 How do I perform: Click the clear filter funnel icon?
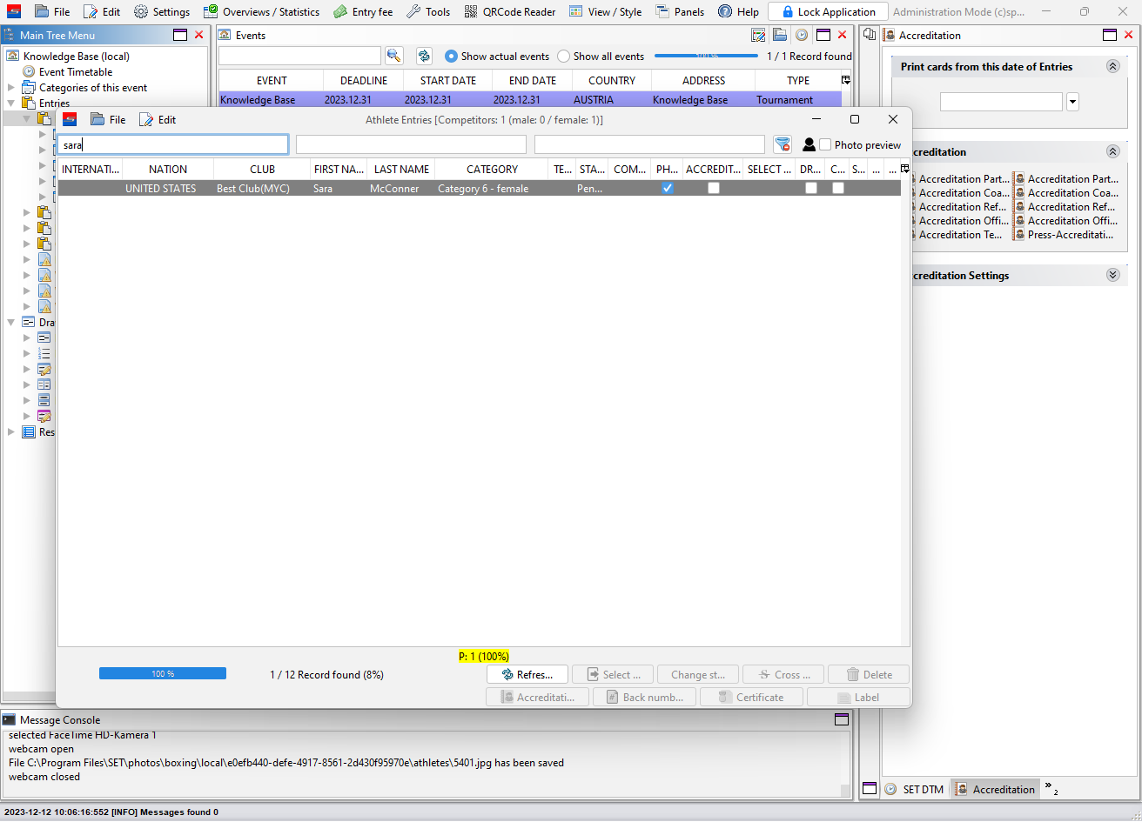coord(783,144)
